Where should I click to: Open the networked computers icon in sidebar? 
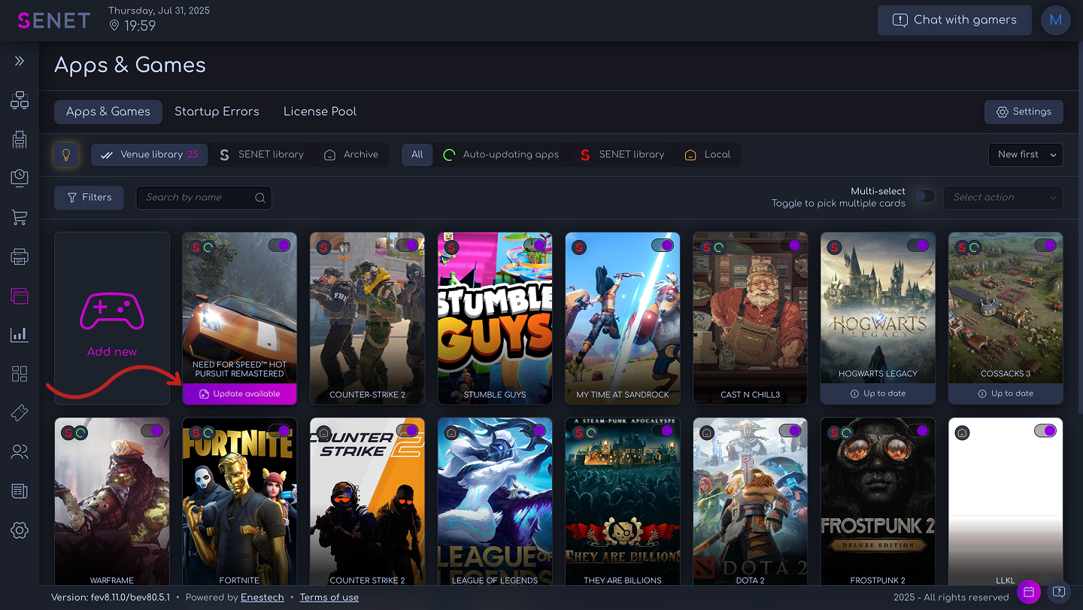(x=20, y=100)
